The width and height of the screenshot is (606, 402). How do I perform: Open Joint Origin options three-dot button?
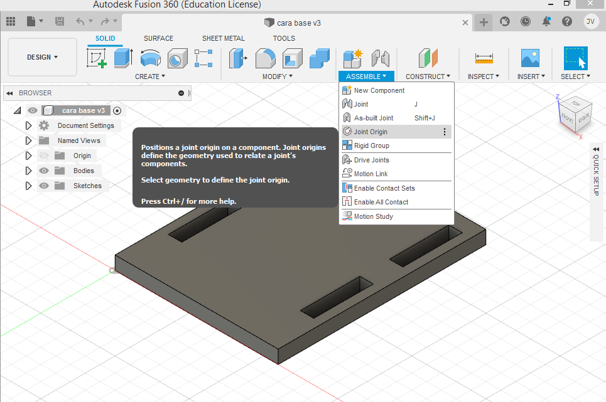(x=445, y=132)
